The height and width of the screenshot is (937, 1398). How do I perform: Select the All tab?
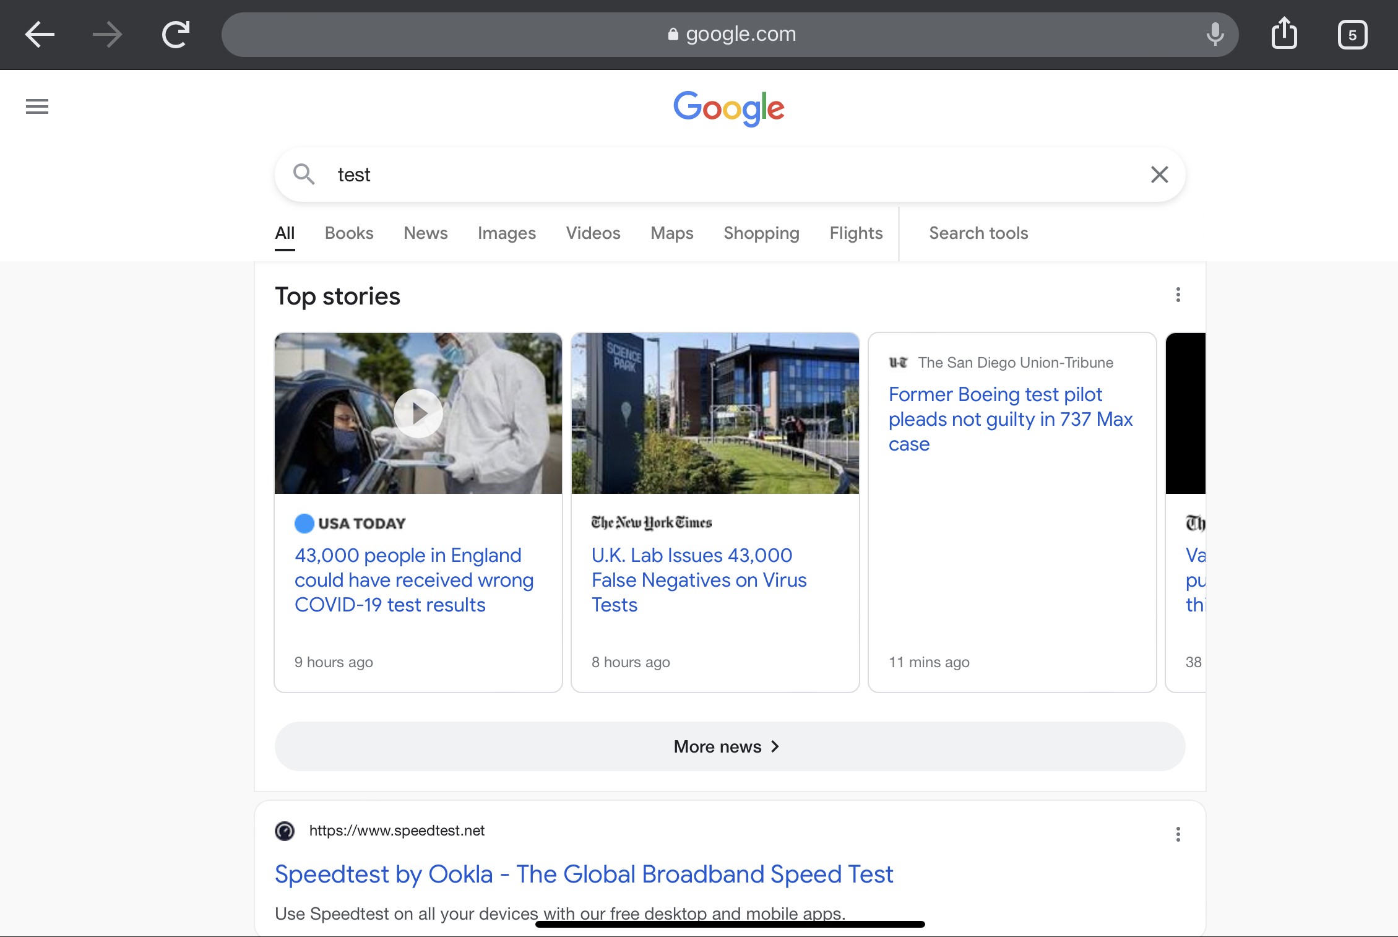coord(285,233)
